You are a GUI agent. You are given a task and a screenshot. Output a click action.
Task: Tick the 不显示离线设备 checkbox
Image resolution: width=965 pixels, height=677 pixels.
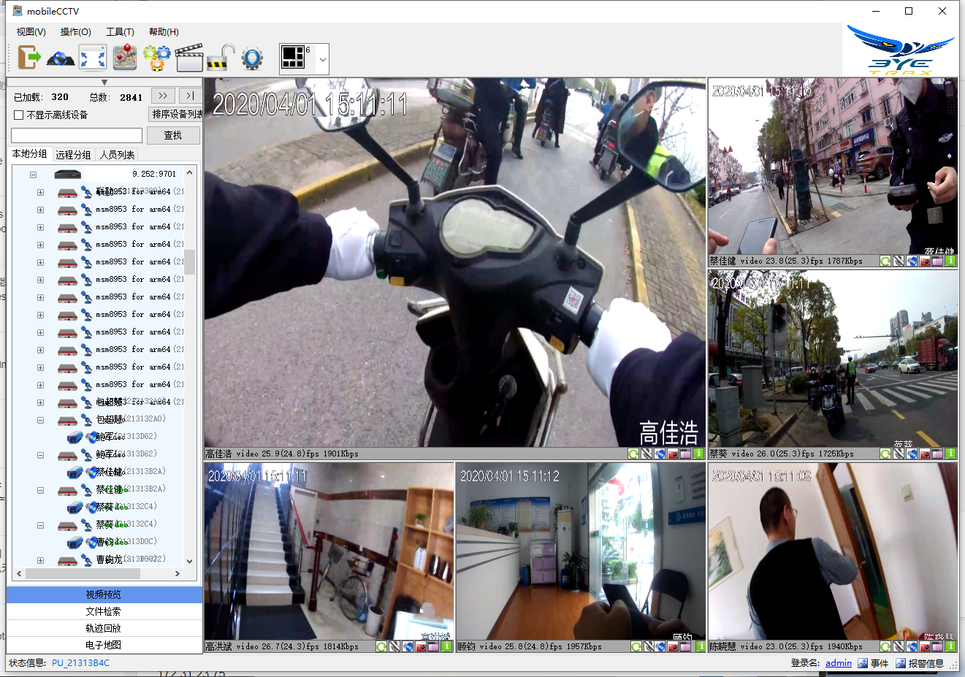pos(19,115)
